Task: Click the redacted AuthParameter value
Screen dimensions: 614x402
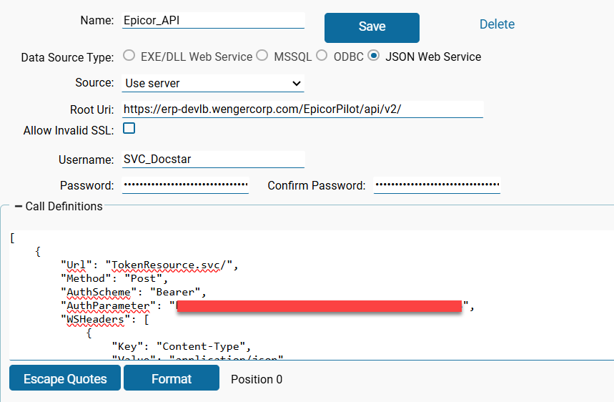Action: [319, 306]
